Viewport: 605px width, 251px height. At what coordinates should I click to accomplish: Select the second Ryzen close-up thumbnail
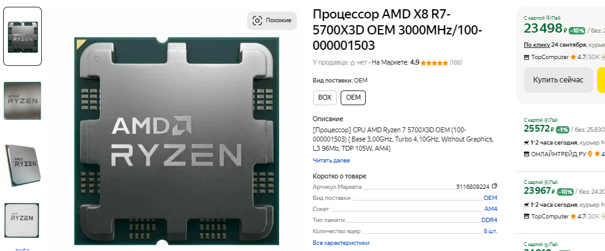22,101
